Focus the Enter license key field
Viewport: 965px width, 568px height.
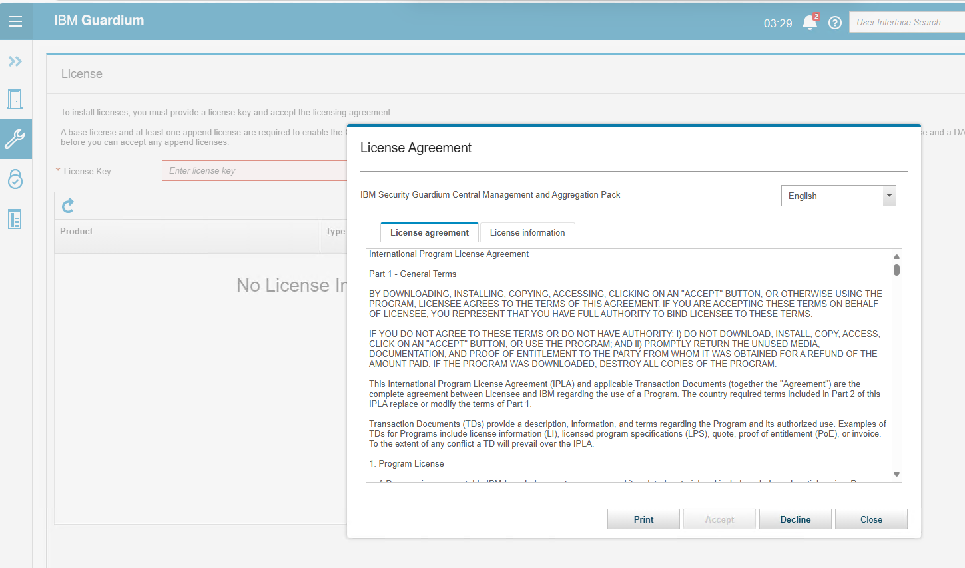click(254, 171)
